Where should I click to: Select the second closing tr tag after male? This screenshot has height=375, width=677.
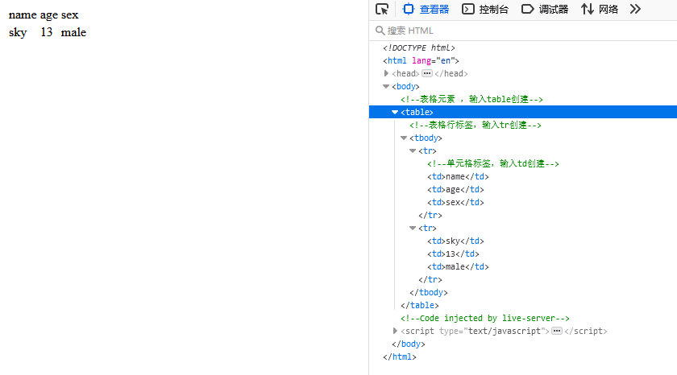[430, 280]
